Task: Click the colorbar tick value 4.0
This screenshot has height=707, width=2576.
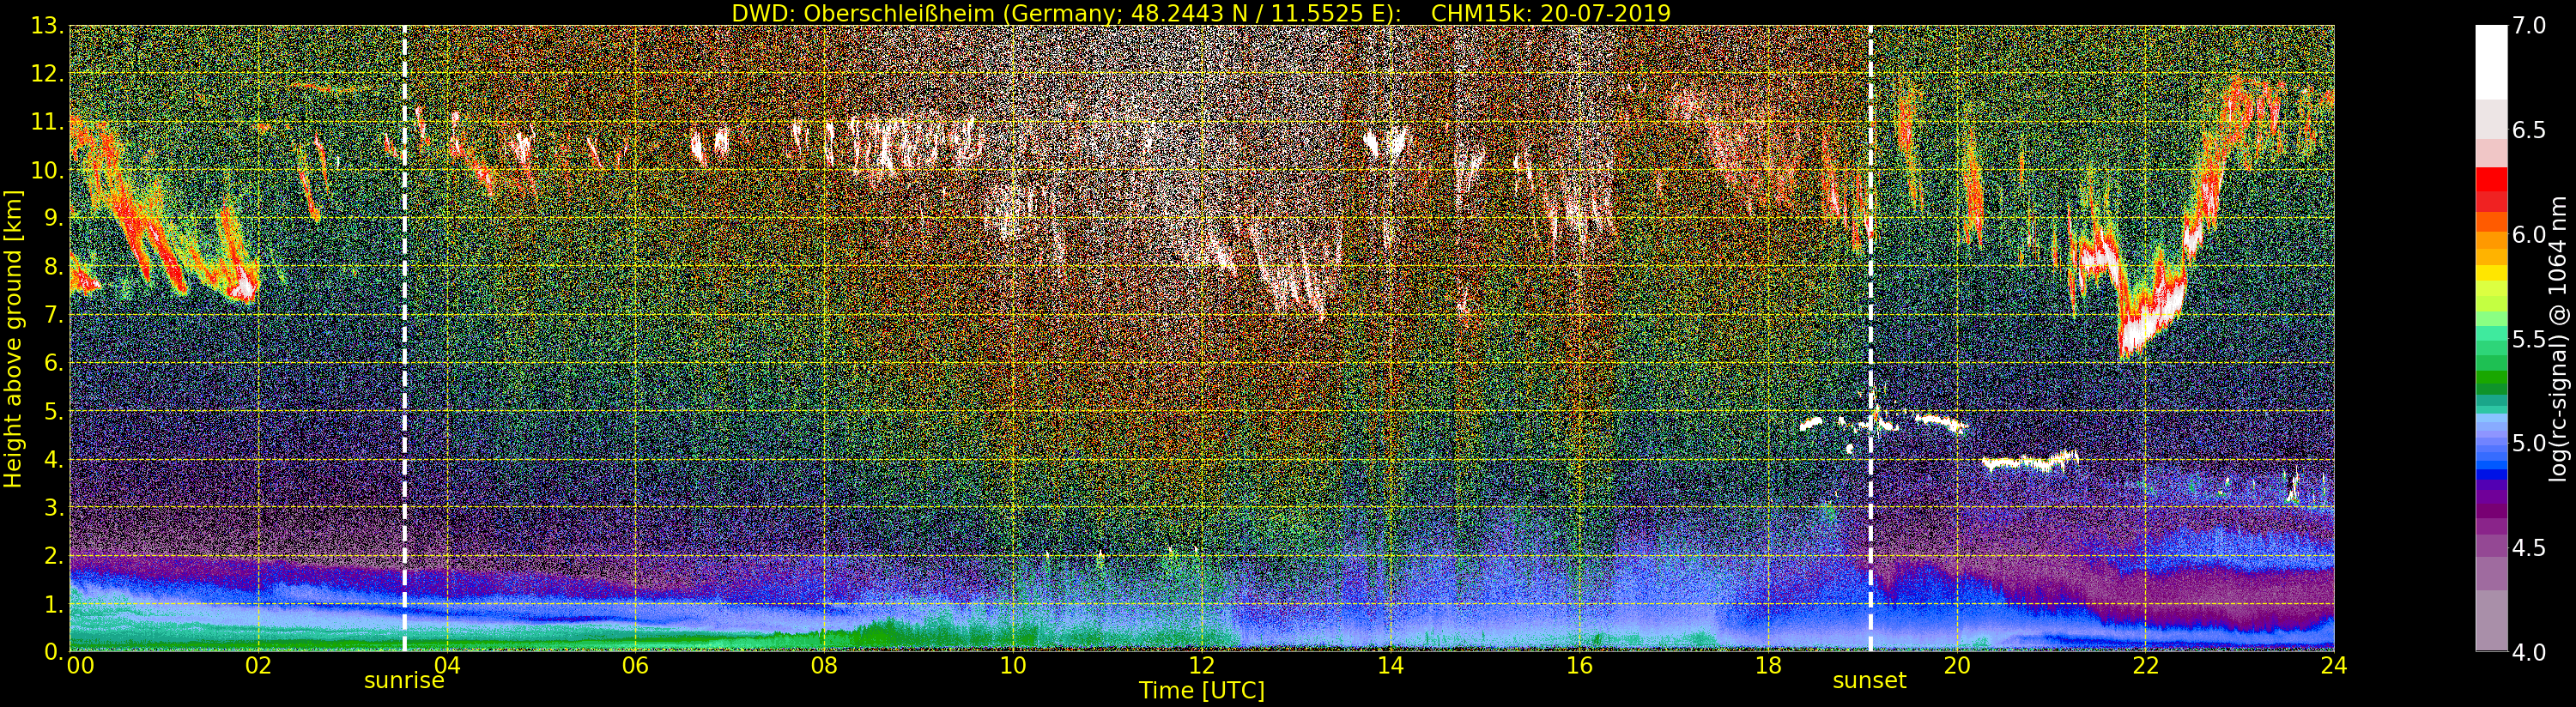Action: pyautogui.click(x=2529, y=652)
